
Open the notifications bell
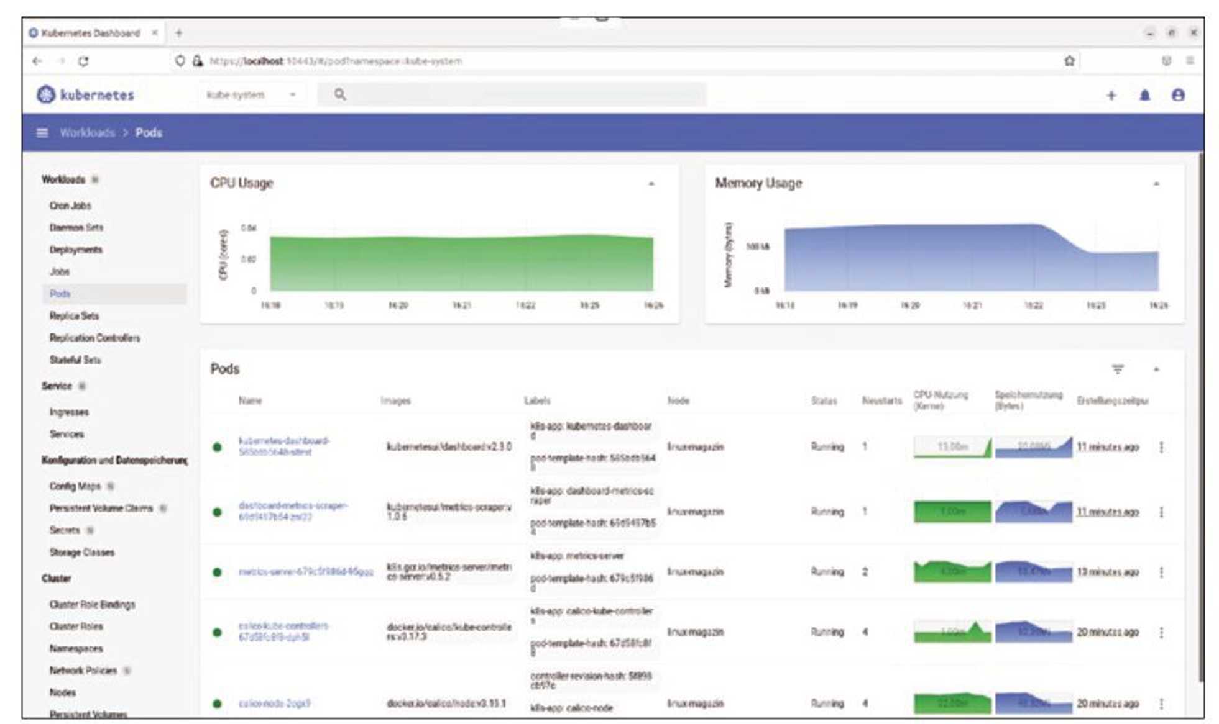[1144, 95]
